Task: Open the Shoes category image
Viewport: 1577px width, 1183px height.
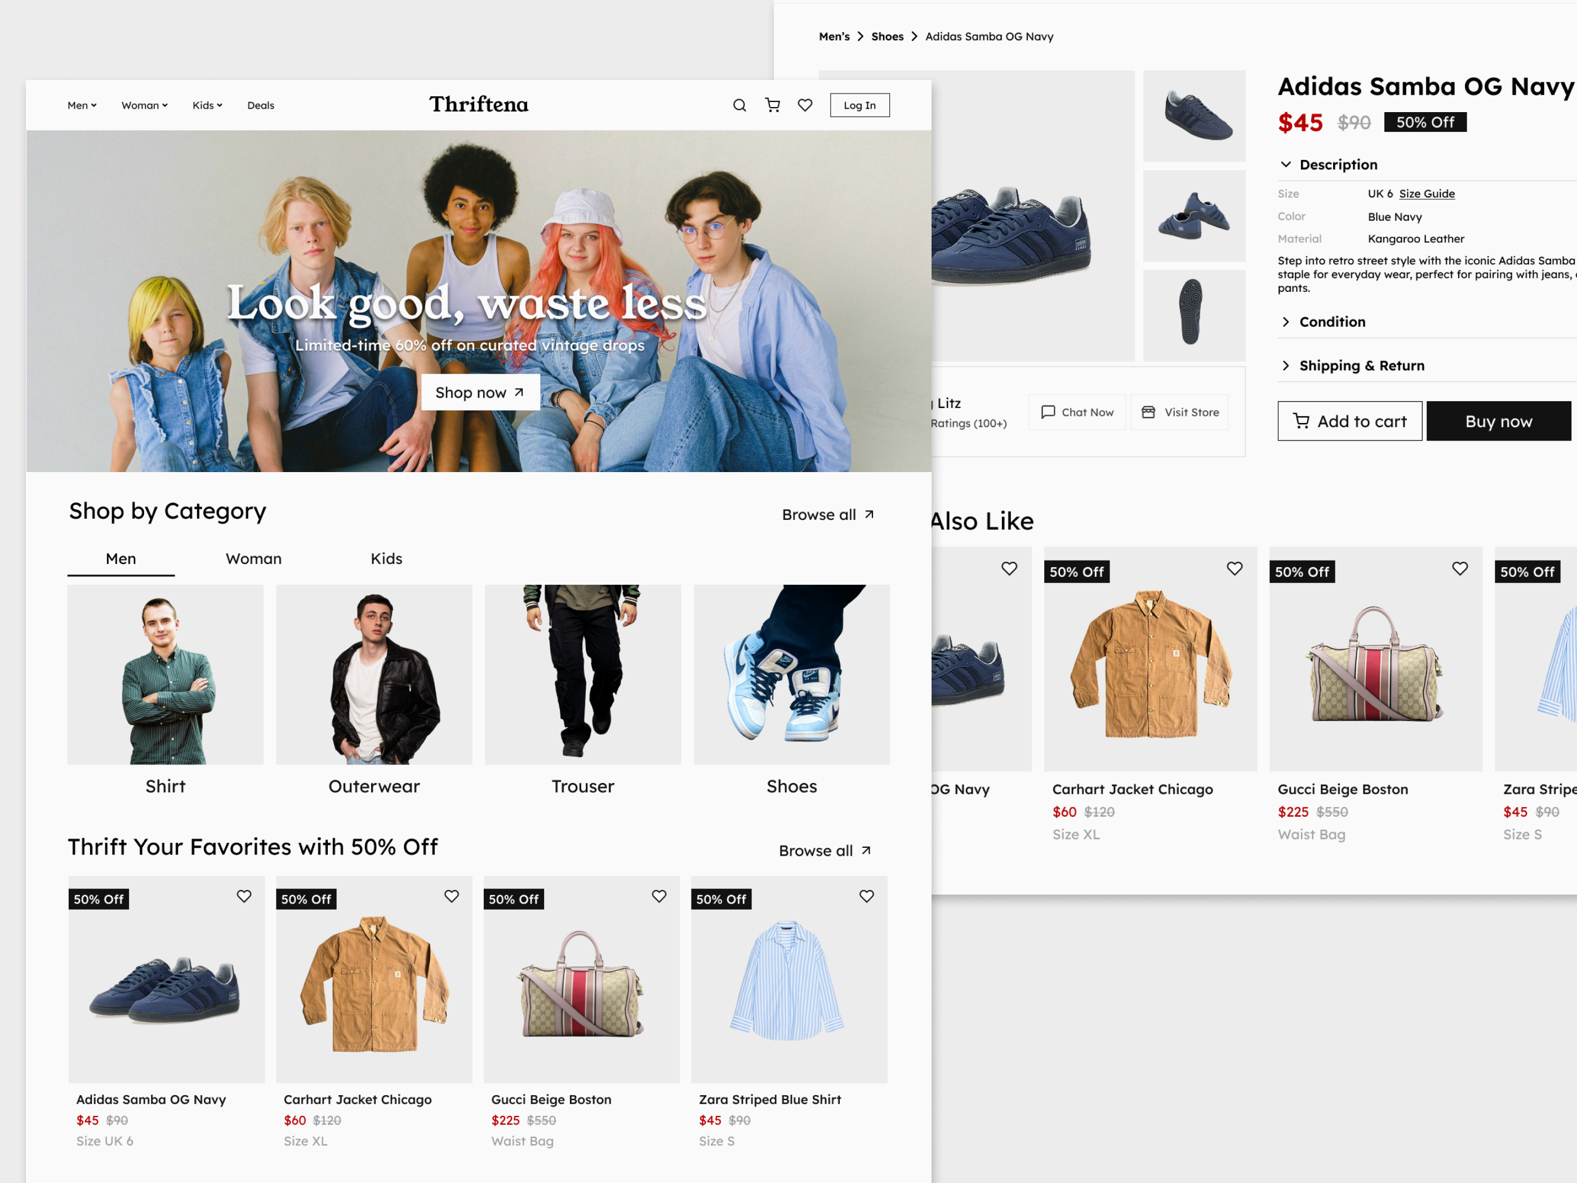Action: pos(791,674)
